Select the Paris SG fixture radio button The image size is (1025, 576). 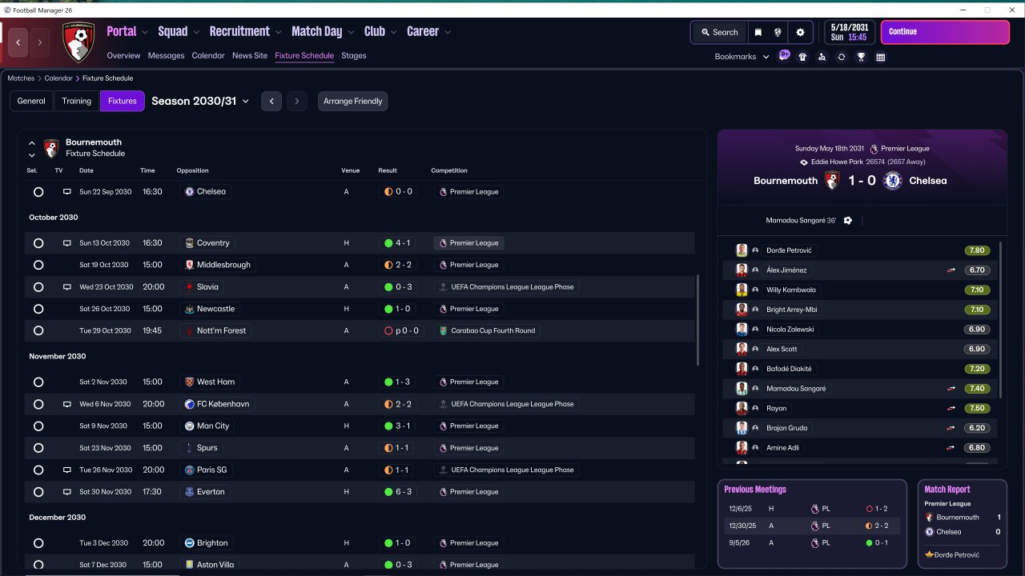pyautogui.click(x=38, y=470)
